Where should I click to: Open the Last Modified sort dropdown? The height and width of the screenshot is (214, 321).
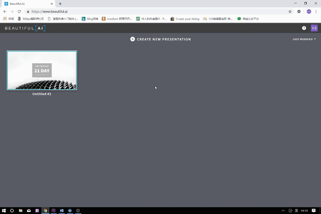tap(304, 39)
